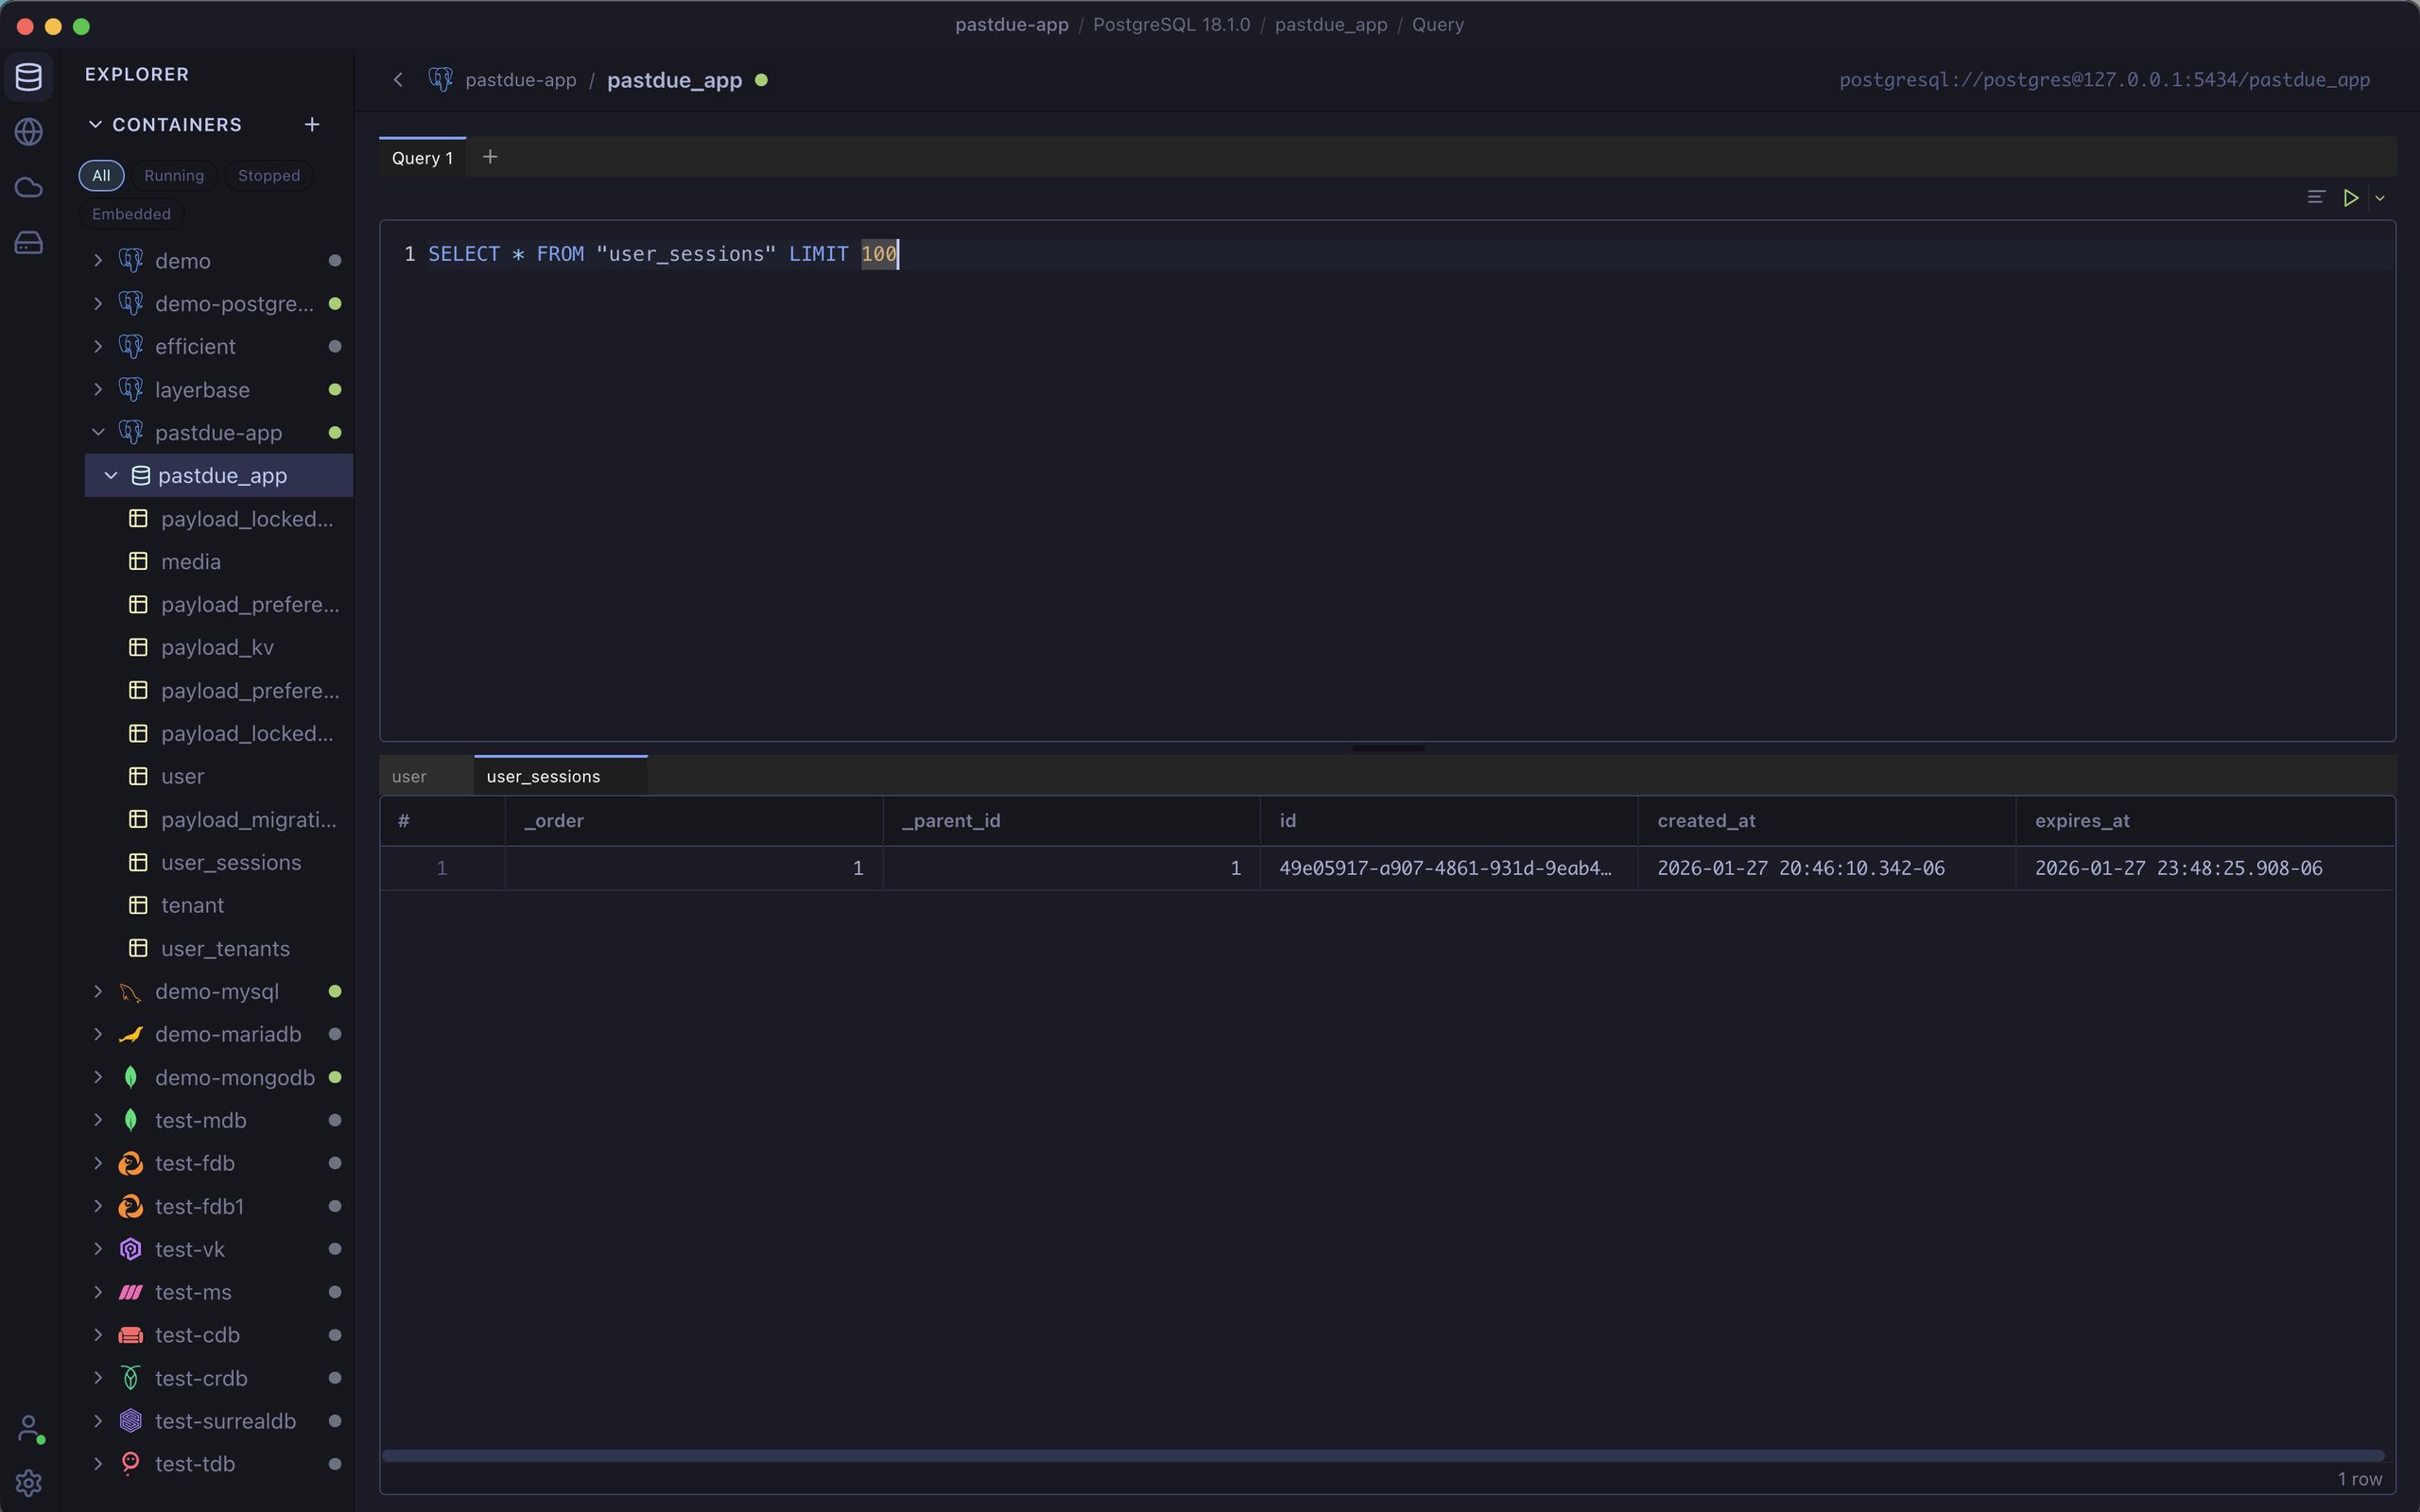Add a new query tab
The height and width of the screenshot is (1512, 2420).
pyautogui.click(x=490, y=157)
